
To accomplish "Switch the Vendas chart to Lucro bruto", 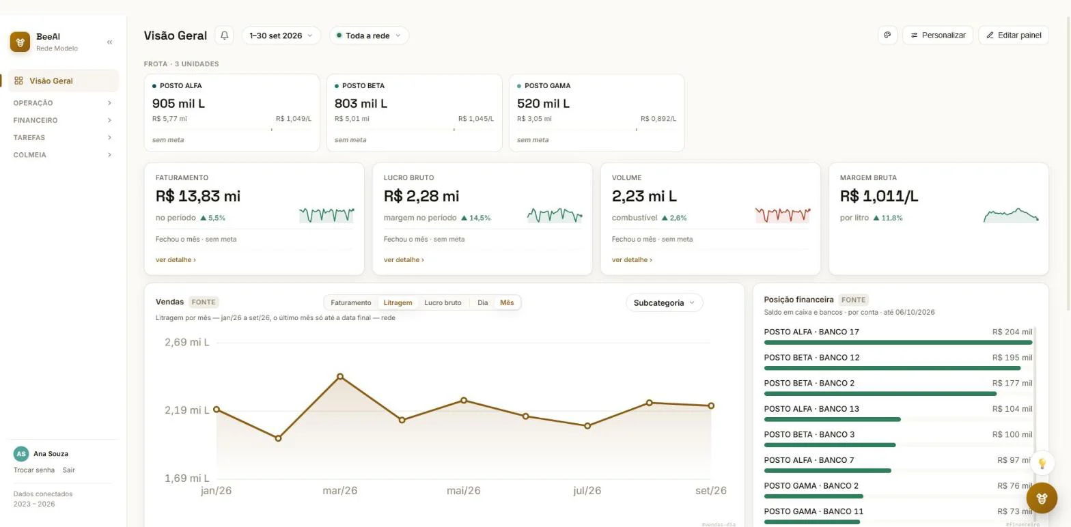I will pos(443,302).
